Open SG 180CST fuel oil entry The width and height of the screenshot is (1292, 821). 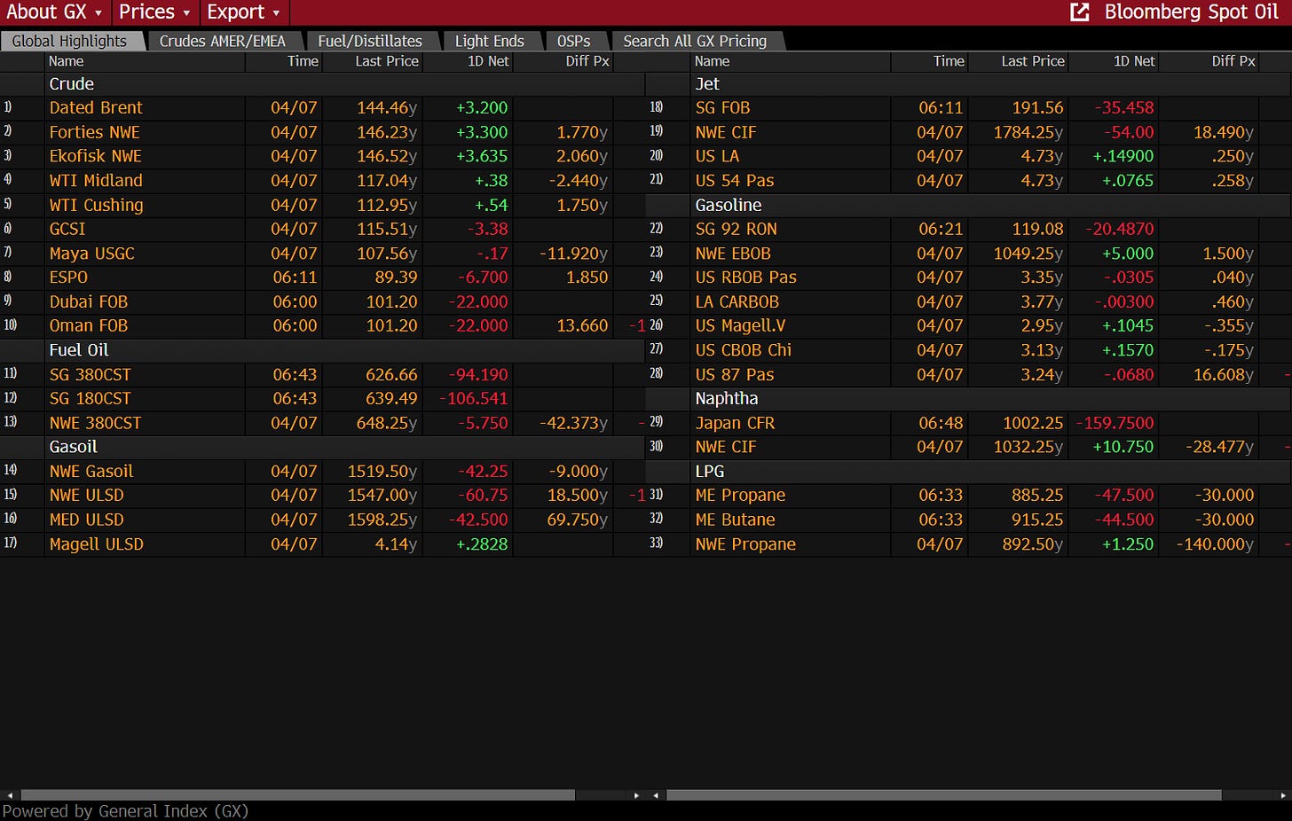(x=323, y=398)
